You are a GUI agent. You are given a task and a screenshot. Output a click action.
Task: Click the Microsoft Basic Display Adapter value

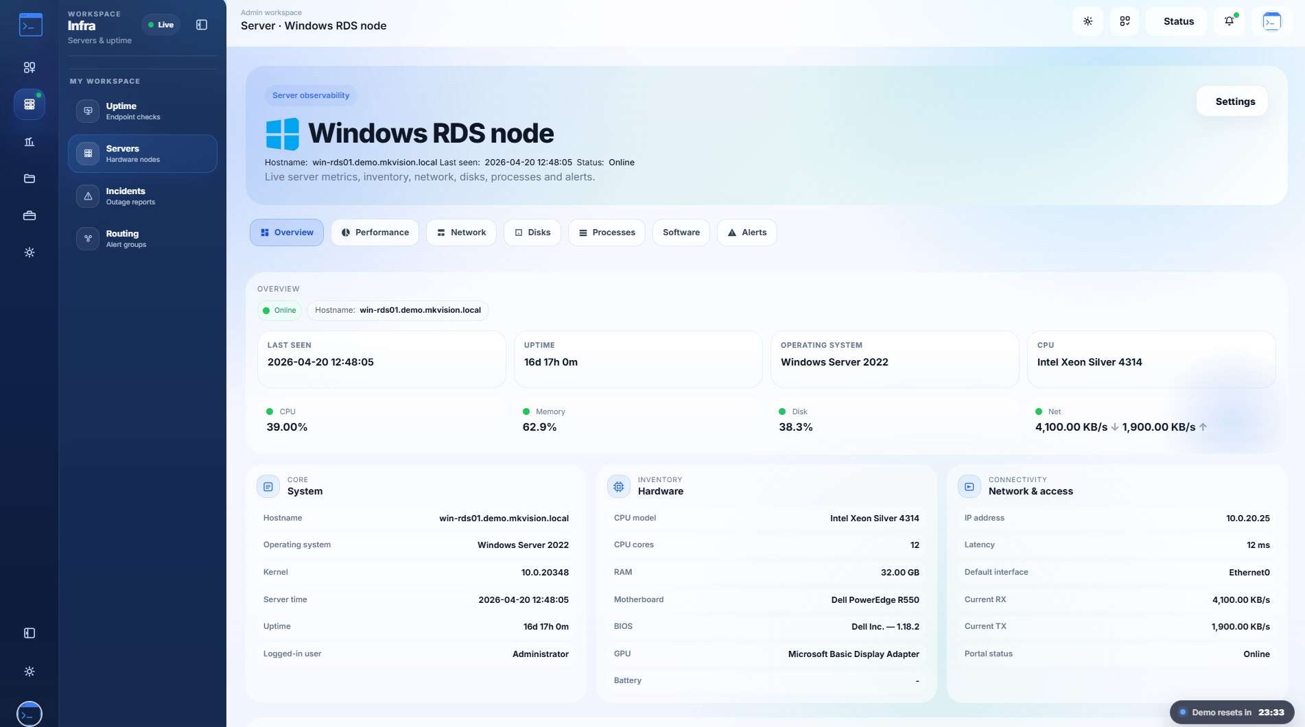pyautogui.click(x=854, y=654)
